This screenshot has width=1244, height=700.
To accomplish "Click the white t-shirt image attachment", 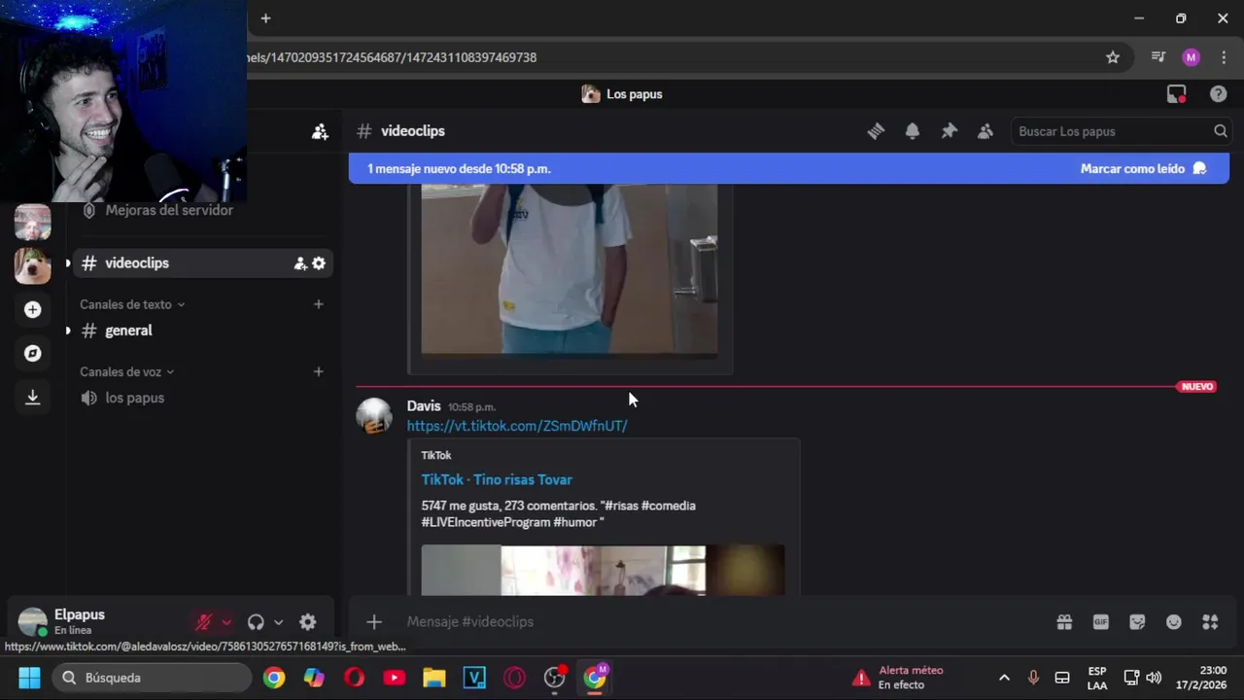I will pyautogui.click(x=570, y=269).
